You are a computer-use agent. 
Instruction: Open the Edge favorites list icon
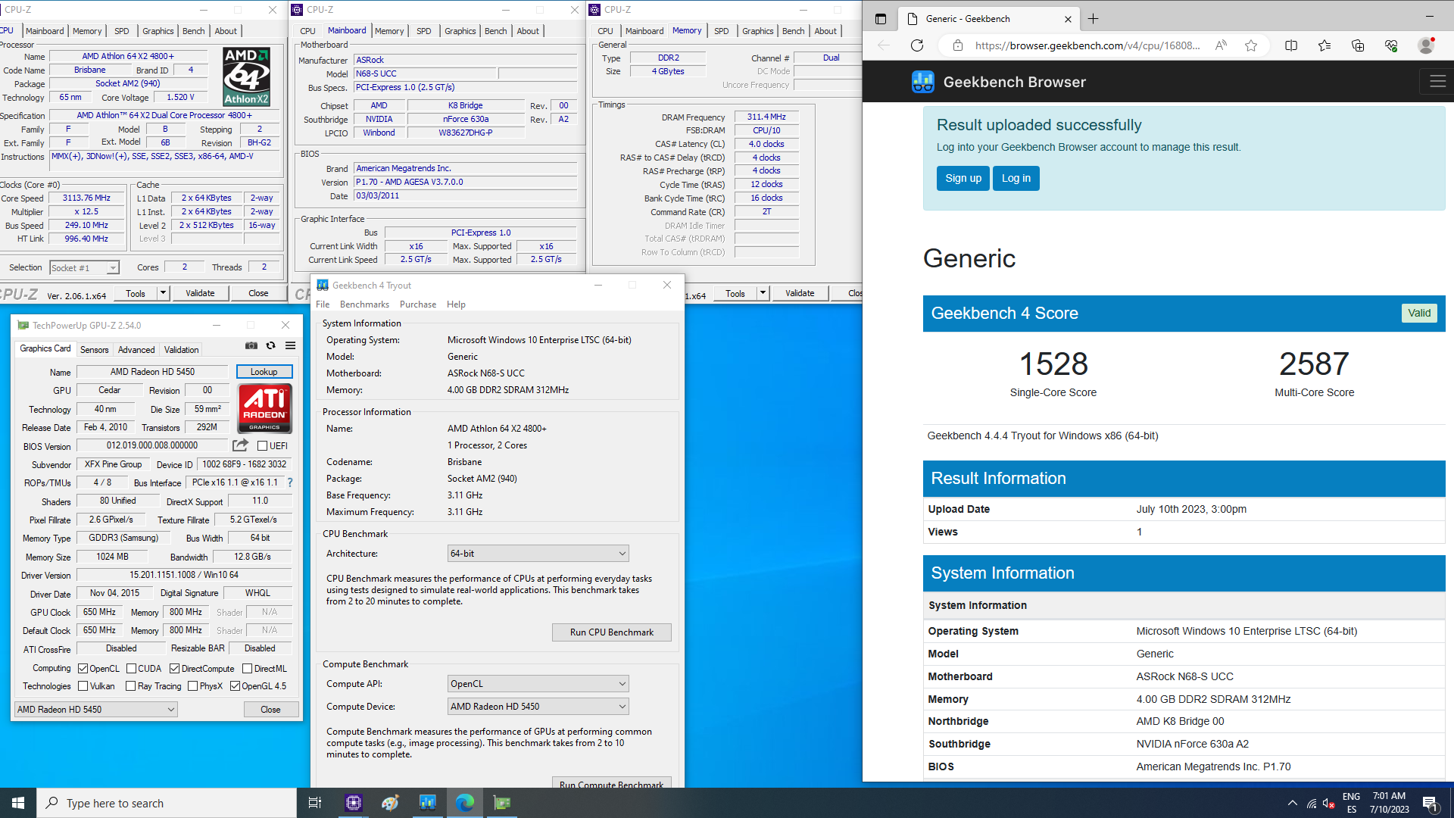[x=1325, y=45]
